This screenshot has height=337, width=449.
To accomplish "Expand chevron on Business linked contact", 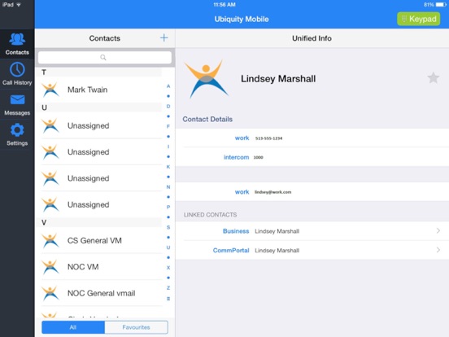I will pos(438,230).
